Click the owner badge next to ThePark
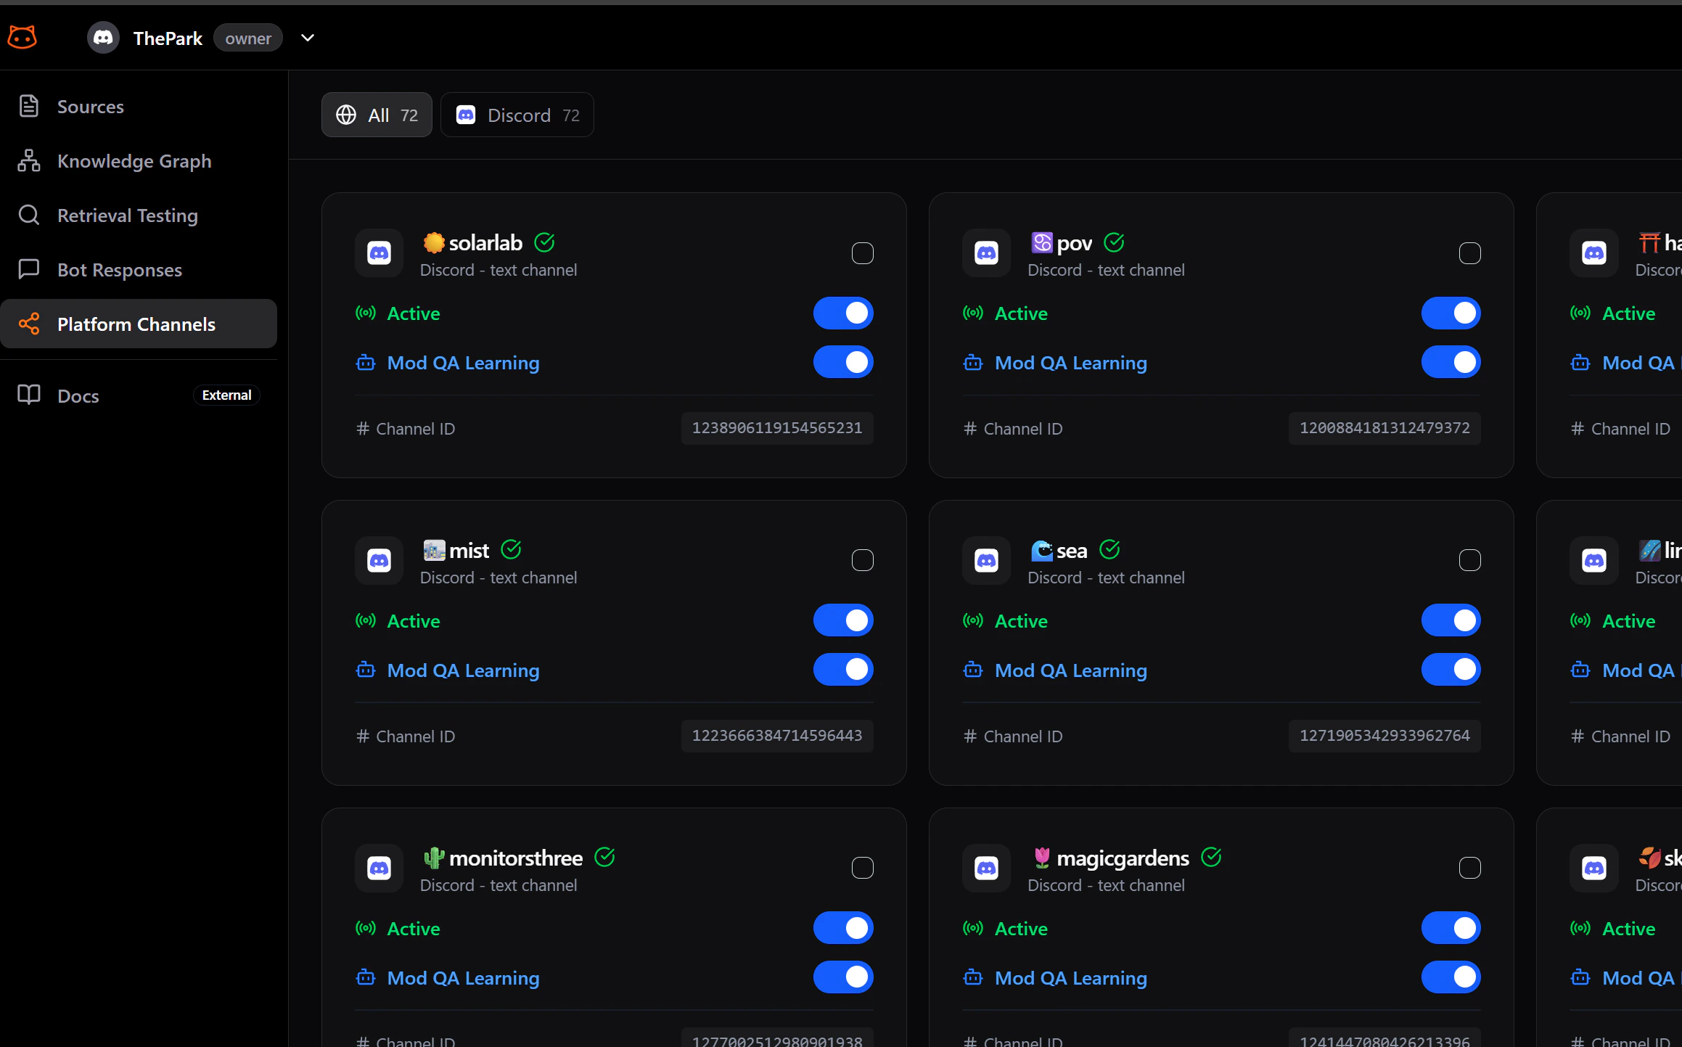 pos(247,38)
